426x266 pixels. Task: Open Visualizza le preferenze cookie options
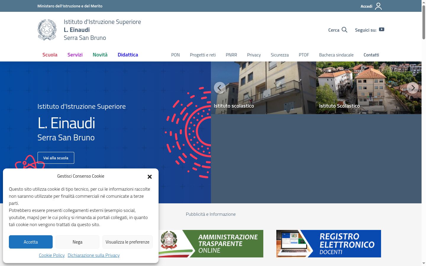click(x=128, y=242)
